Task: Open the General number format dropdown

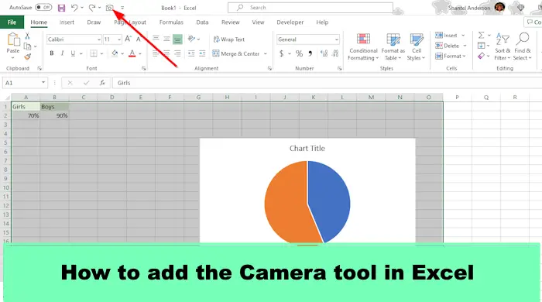Action: point(336,39)
